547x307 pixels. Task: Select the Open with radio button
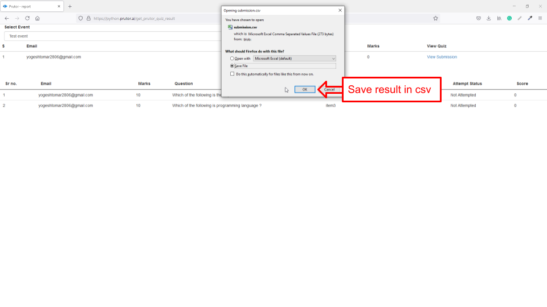click(x=232, y=59)
